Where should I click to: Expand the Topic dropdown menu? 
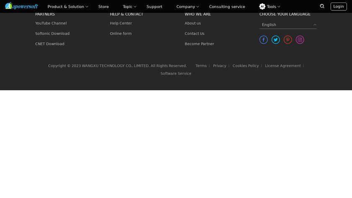tap(129, 7)
